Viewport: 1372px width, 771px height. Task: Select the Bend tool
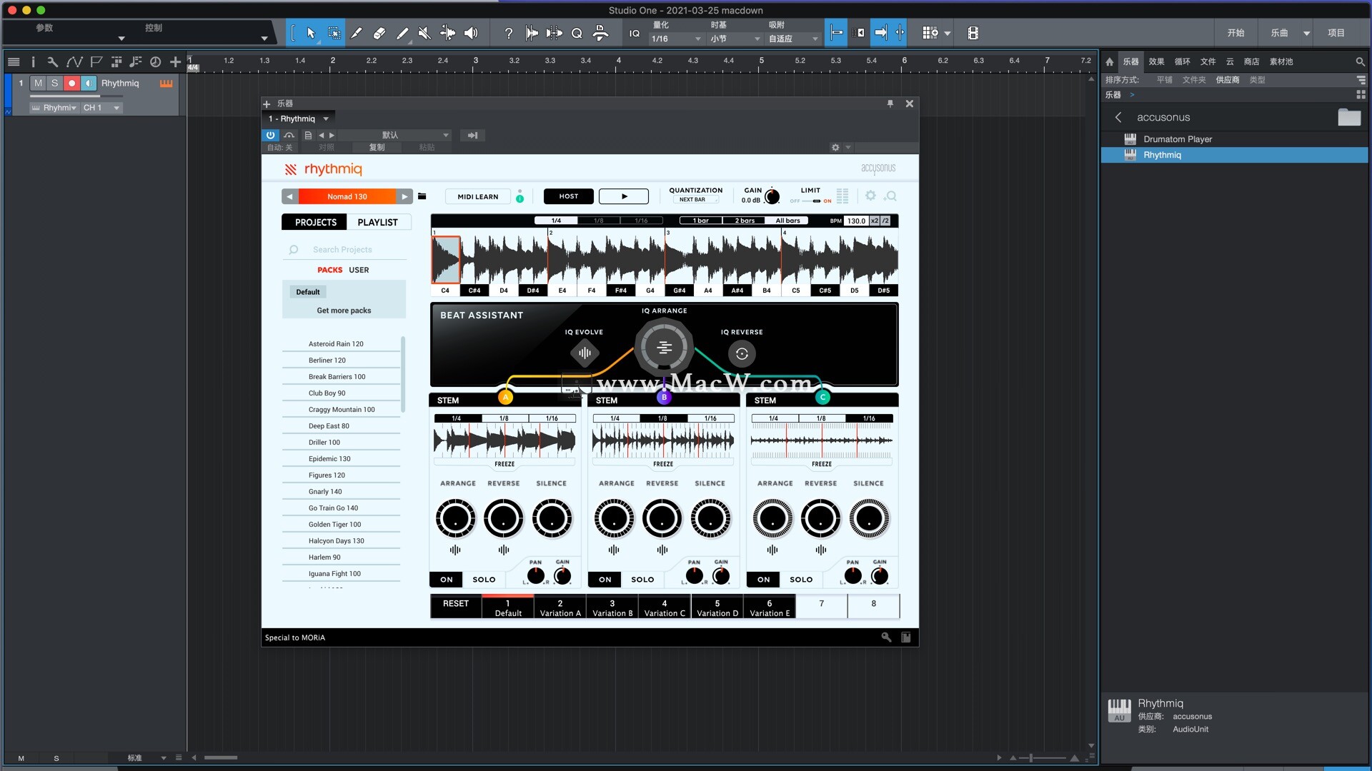coord(447,33)
